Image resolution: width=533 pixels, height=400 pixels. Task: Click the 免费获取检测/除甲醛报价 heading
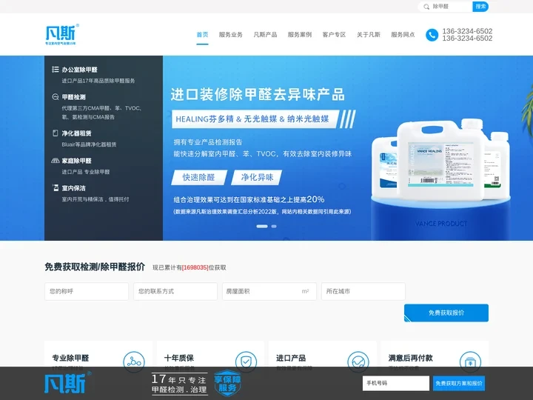95,267
